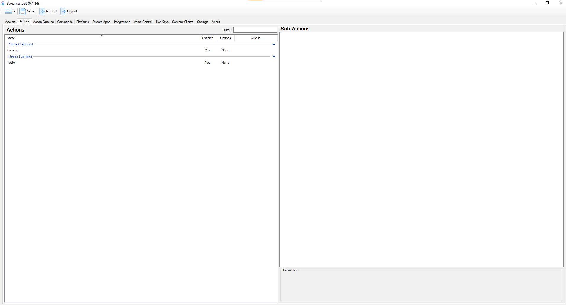
Task: Export actions using the Export icon
Action: tap(63, 11)
